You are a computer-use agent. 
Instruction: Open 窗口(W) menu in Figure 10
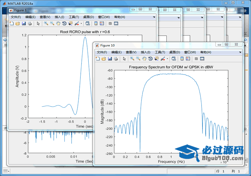[190, 52]
